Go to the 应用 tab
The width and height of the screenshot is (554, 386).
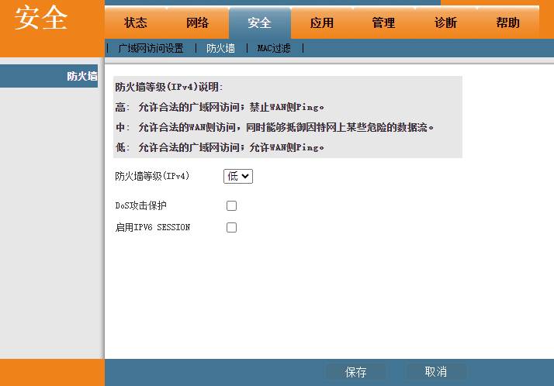click(321, 23)
